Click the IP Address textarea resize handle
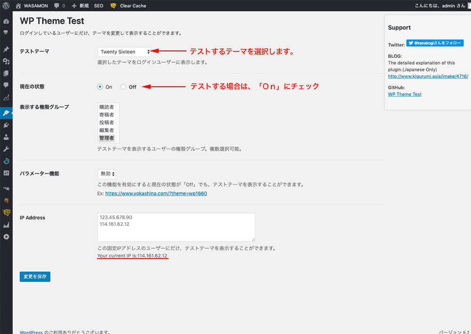The image size is (471, 334). (253, 239)
